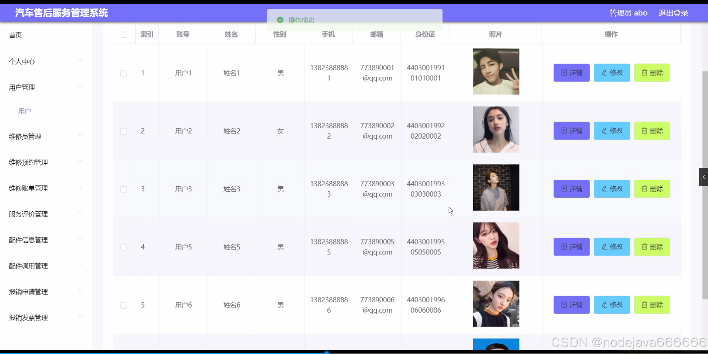This screenshot has width=708, height=354.
Task: Click the 管理员 abo account label
Action: click(x=628, y=13)
